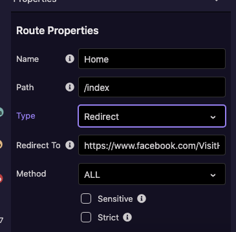Click into the Redirect To URL field

click(152, 145)
